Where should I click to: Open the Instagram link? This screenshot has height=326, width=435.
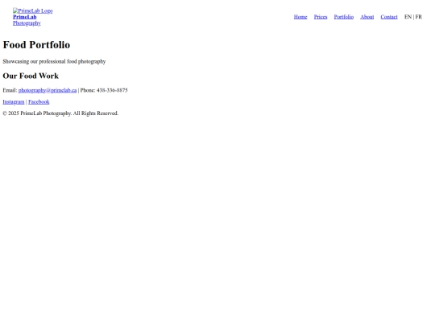tap(14, 101)
